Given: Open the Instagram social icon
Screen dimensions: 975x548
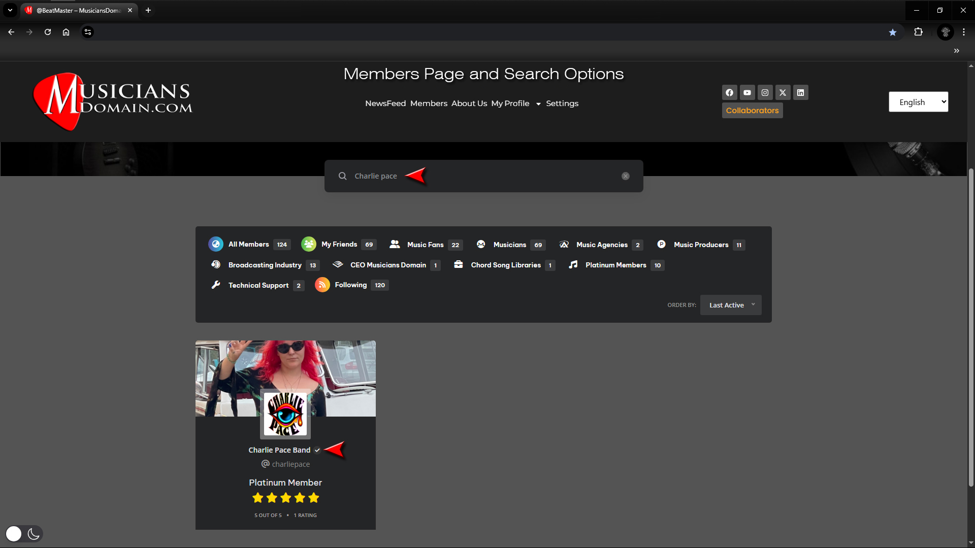Looking at the screenshot, I should (x=765, y=92).
